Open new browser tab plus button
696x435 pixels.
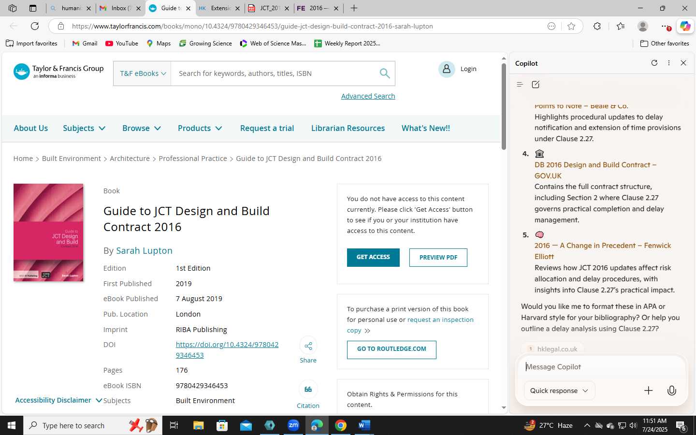[x=354, y=8]
